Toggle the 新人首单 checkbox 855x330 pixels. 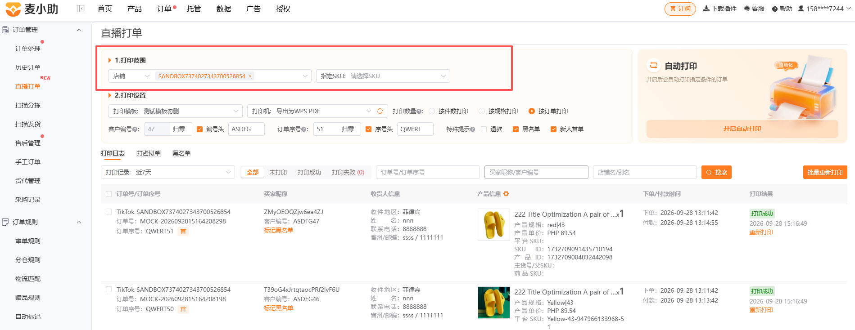(x=553, y=129)
